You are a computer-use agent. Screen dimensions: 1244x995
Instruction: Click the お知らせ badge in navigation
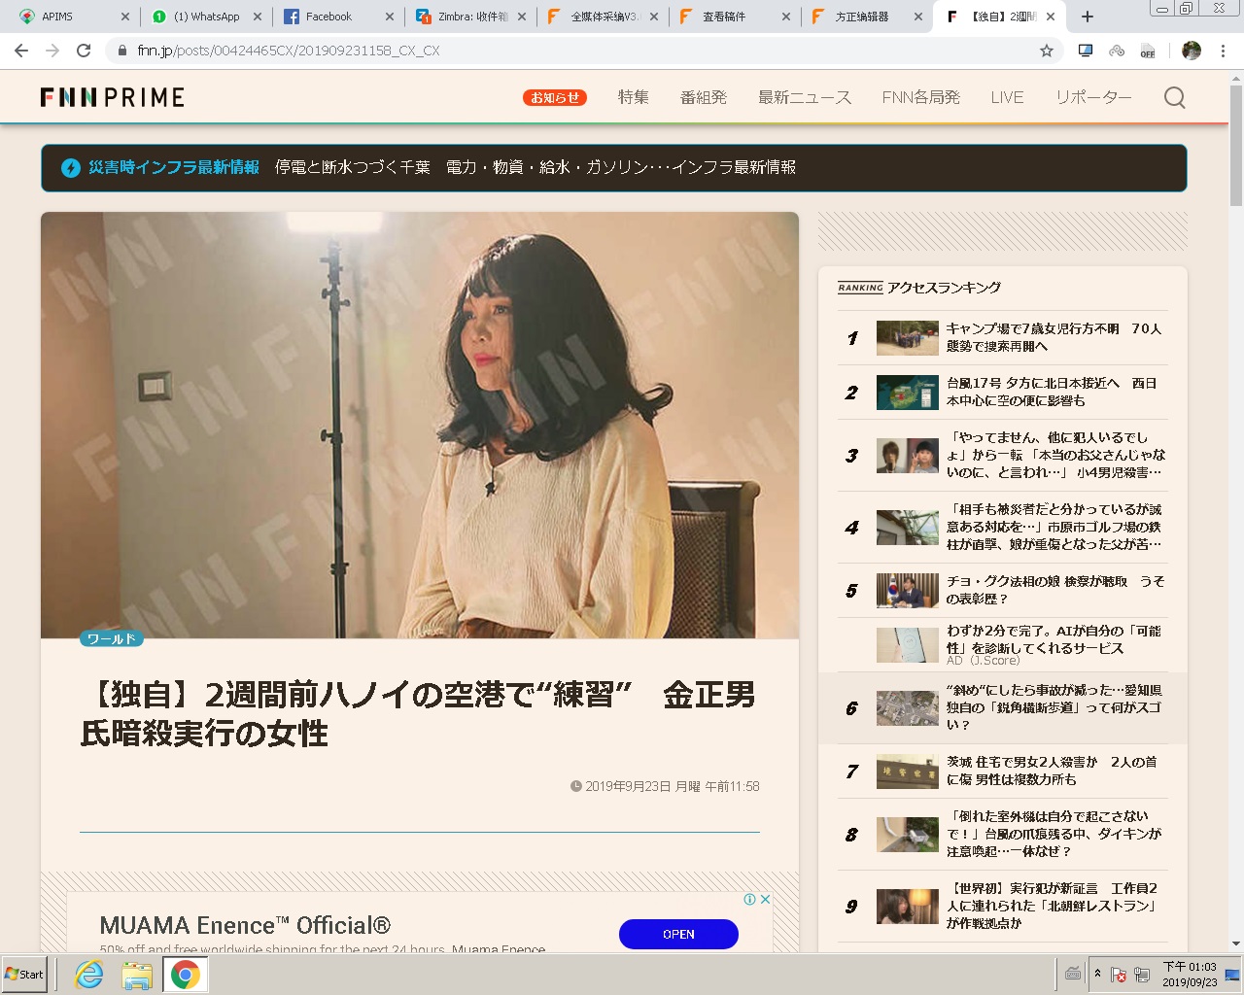(555, 97)
